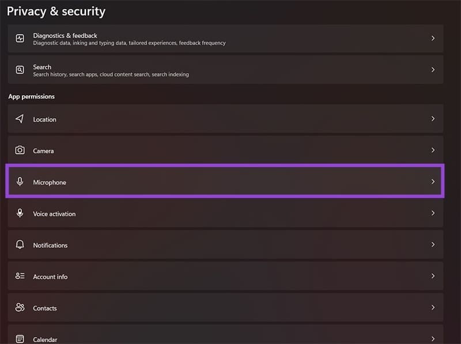461x344 pixels.
Task: Expand the Search permissions chevron
Action: pyautogui.click(x=433, y=70)
